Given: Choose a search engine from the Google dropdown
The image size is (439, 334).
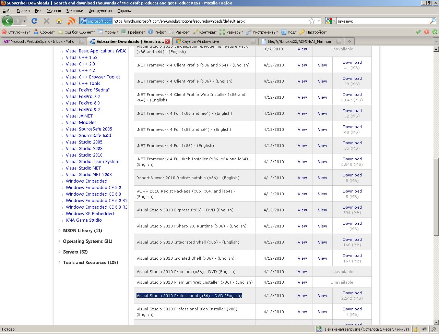Looking at the screenshot, I should click(x=331, y=21).
